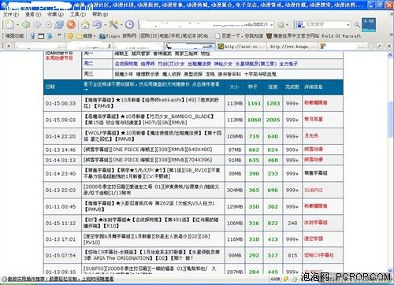Open ONE PIECE 704X396 torrent entry

pos(147,160)
